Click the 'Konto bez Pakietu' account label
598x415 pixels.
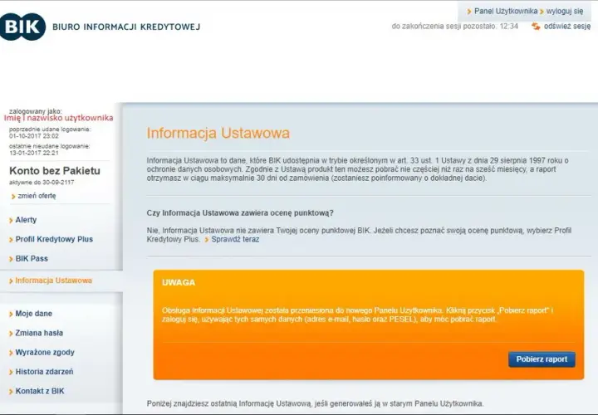point(55,171)
